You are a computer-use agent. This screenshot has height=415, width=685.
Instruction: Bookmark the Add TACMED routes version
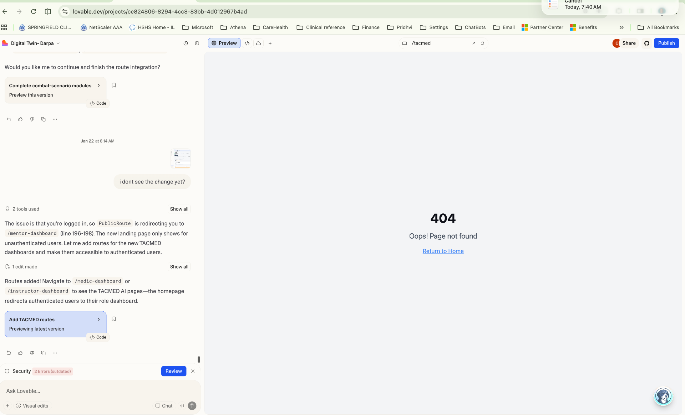click(113, 319)
